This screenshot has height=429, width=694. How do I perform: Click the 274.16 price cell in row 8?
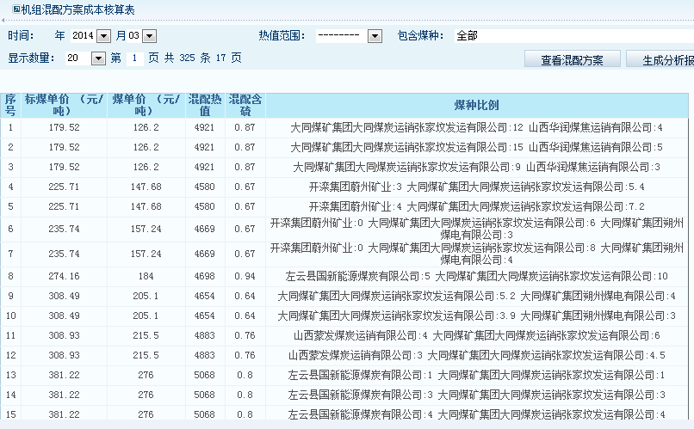tap(65, 276)
